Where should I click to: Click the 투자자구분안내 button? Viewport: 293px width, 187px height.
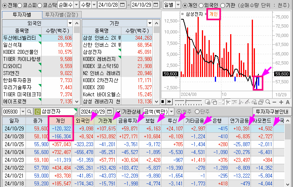[x=272, y=112]
